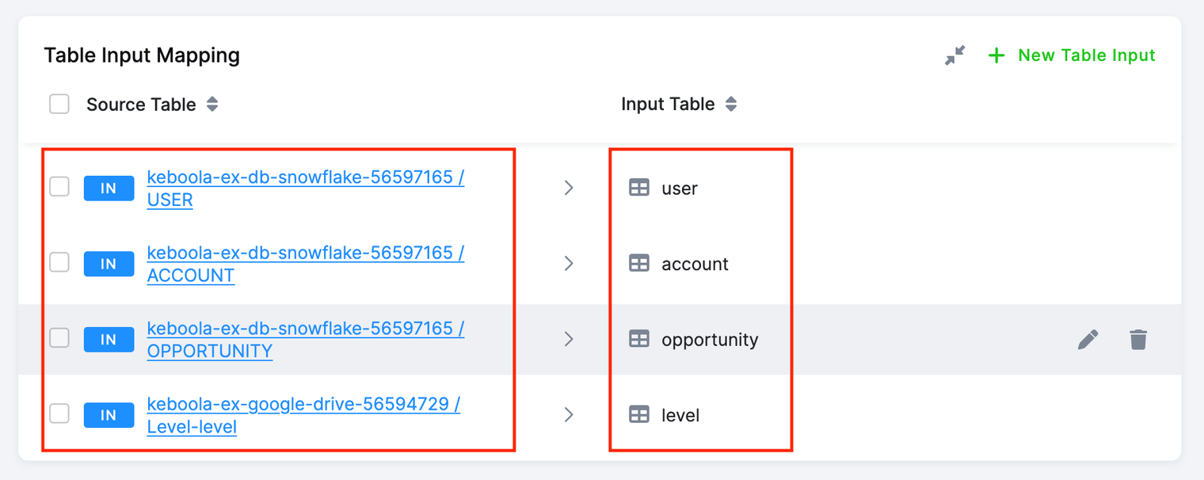Click the chevron on the level row
The image size is (1204, 480).
coord(569,414)
